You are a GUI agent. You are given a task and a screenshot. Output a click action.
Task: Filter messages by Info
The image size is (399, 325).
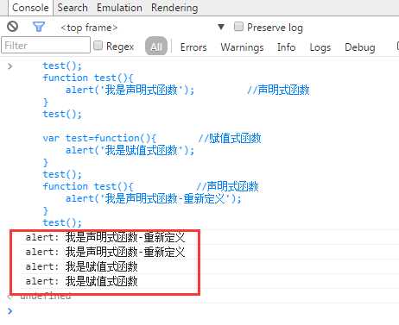pos(286,47)
